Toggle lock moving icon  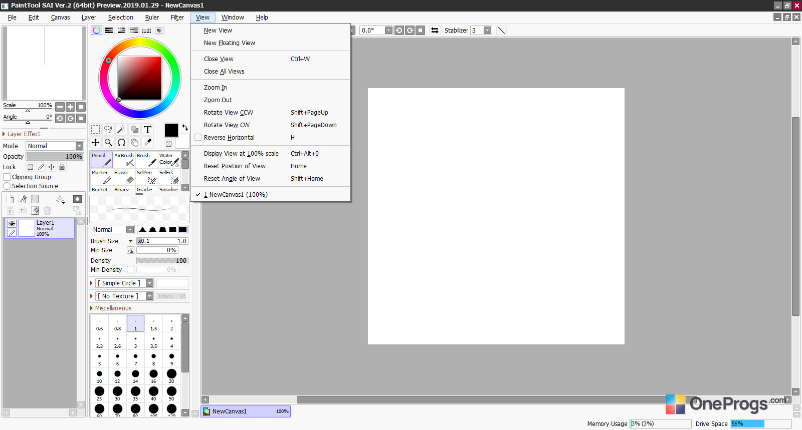tap(51, 167)
